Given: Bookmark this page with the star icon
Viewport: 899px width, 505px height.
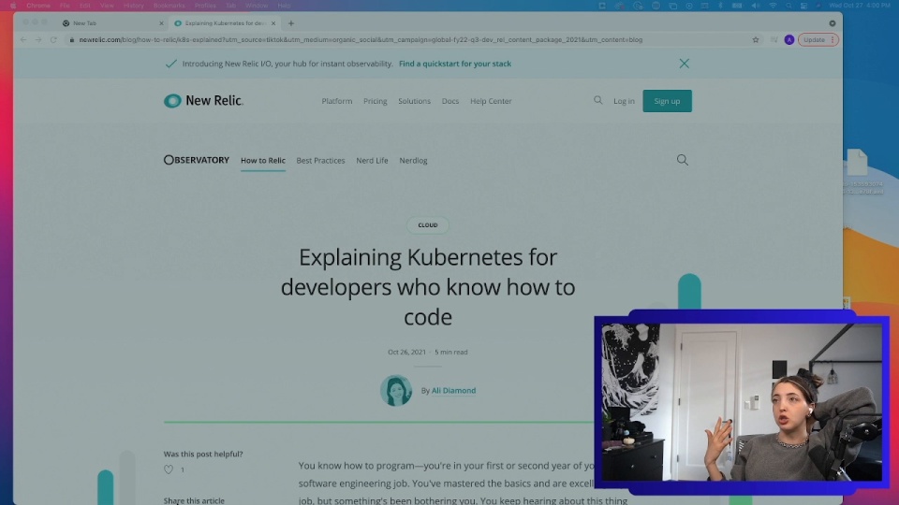Looking at the screenshot, I should (756, 39).
